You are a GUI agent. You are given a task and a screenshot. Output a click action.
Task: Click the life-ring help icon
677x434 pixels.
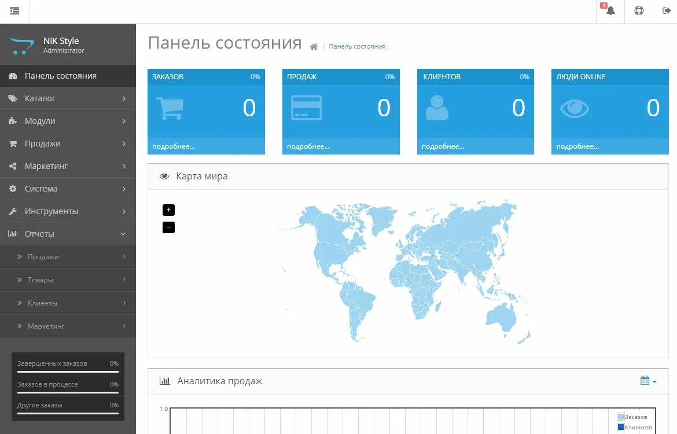639,11
